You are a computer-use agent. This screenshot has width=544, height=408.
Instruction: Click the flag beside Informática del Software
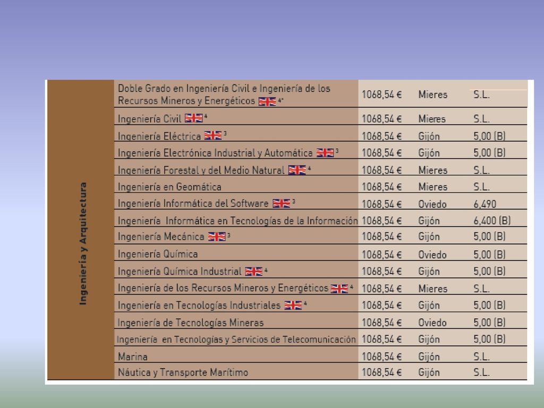point(282,203)
